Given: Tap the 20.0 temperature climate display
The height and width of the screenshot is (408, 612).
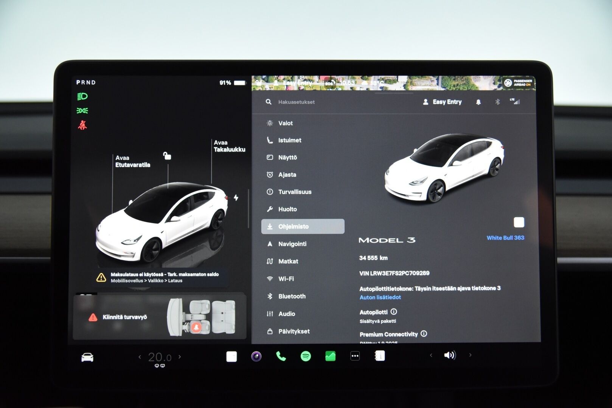Looking at the screenshot, I should pos(160,357).
